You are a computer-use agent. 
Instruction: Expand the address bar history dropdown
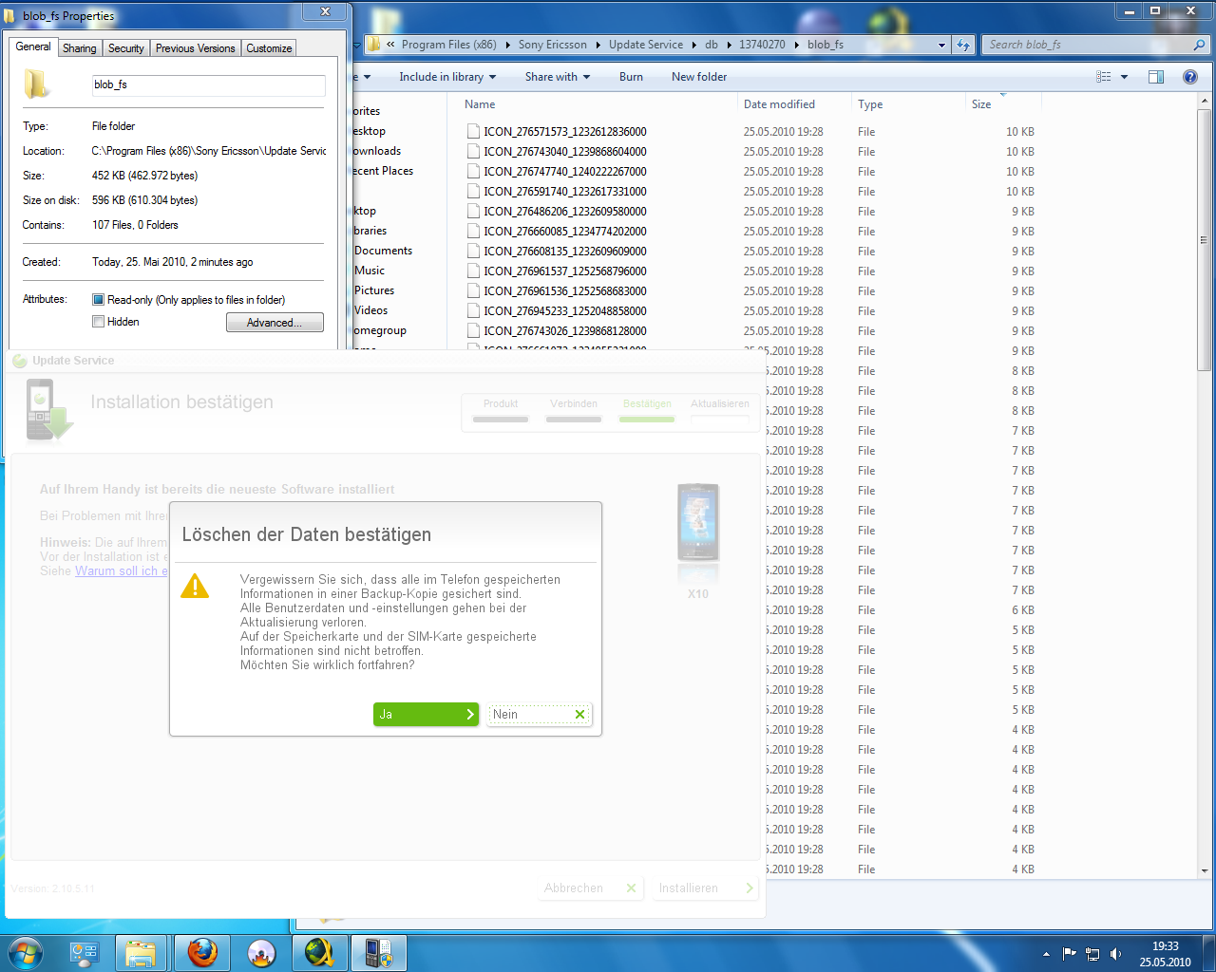pos(941,45)
